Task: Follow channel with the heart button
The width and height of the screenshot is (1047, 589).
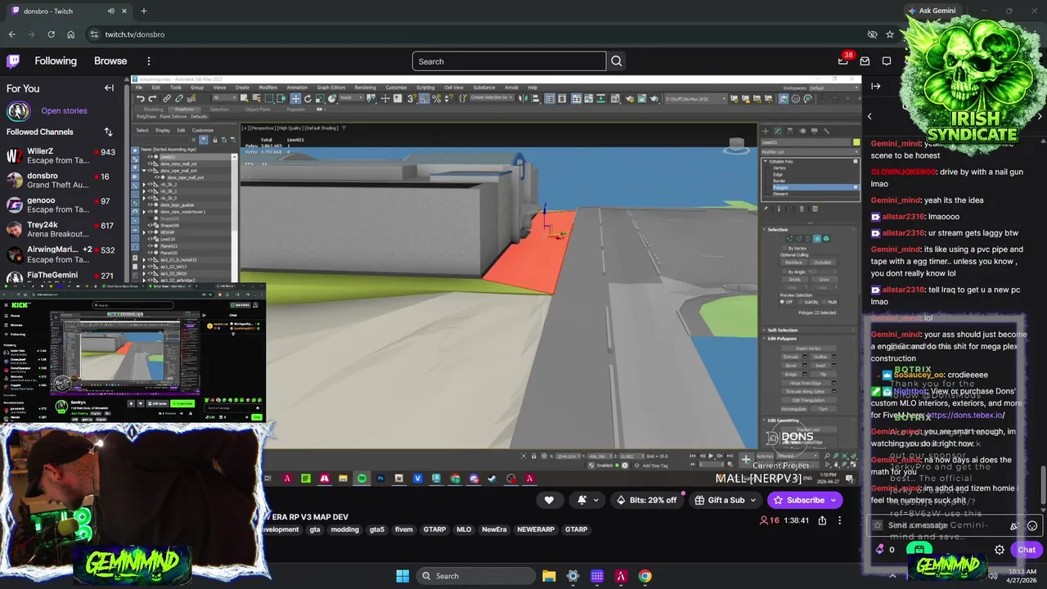Action: (x=549, y=500)
